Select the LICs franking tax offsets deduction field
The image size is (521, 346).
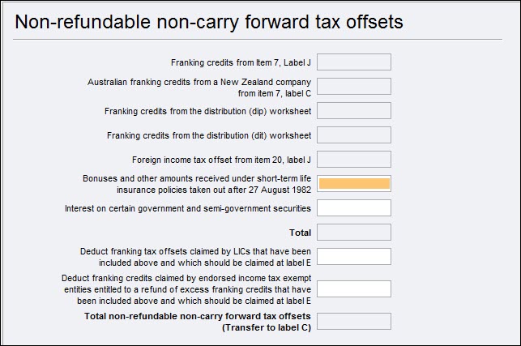[x=354, y=257]
